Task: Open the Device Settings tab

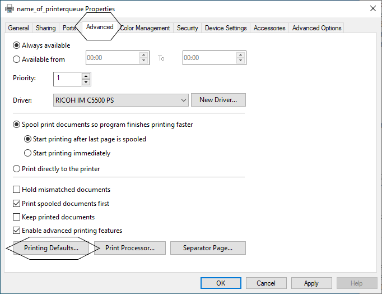Action: click(226, 28)
